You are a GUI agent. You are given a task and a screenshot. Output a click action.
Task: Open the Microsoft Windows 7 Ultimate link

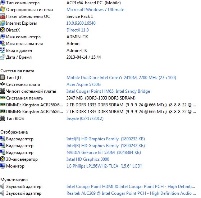[x=95, y=10]
